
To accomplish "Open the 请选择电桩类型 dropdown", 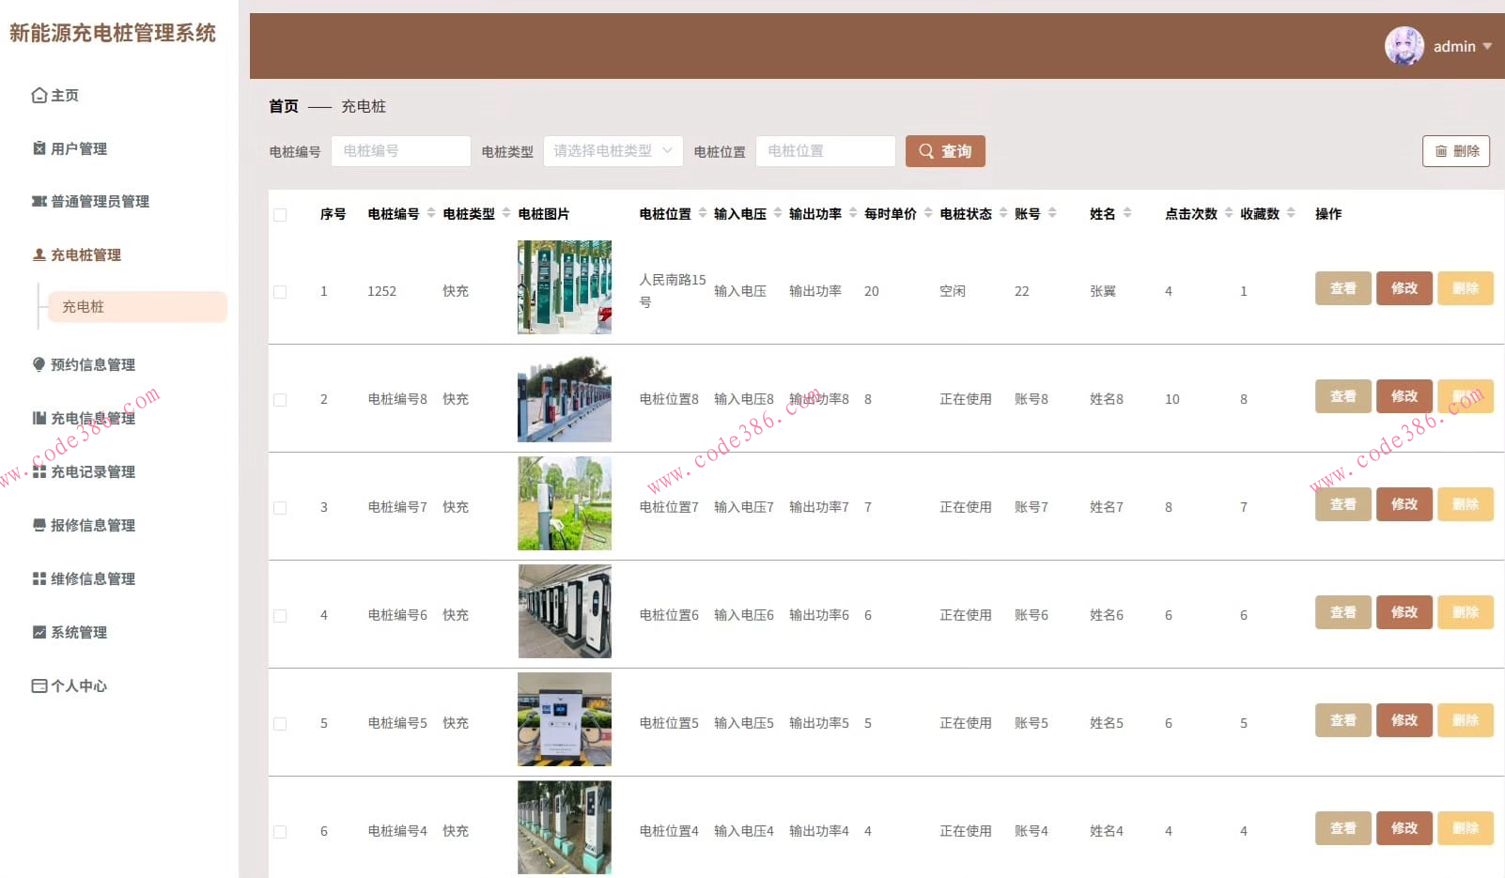I will point(613,151).
